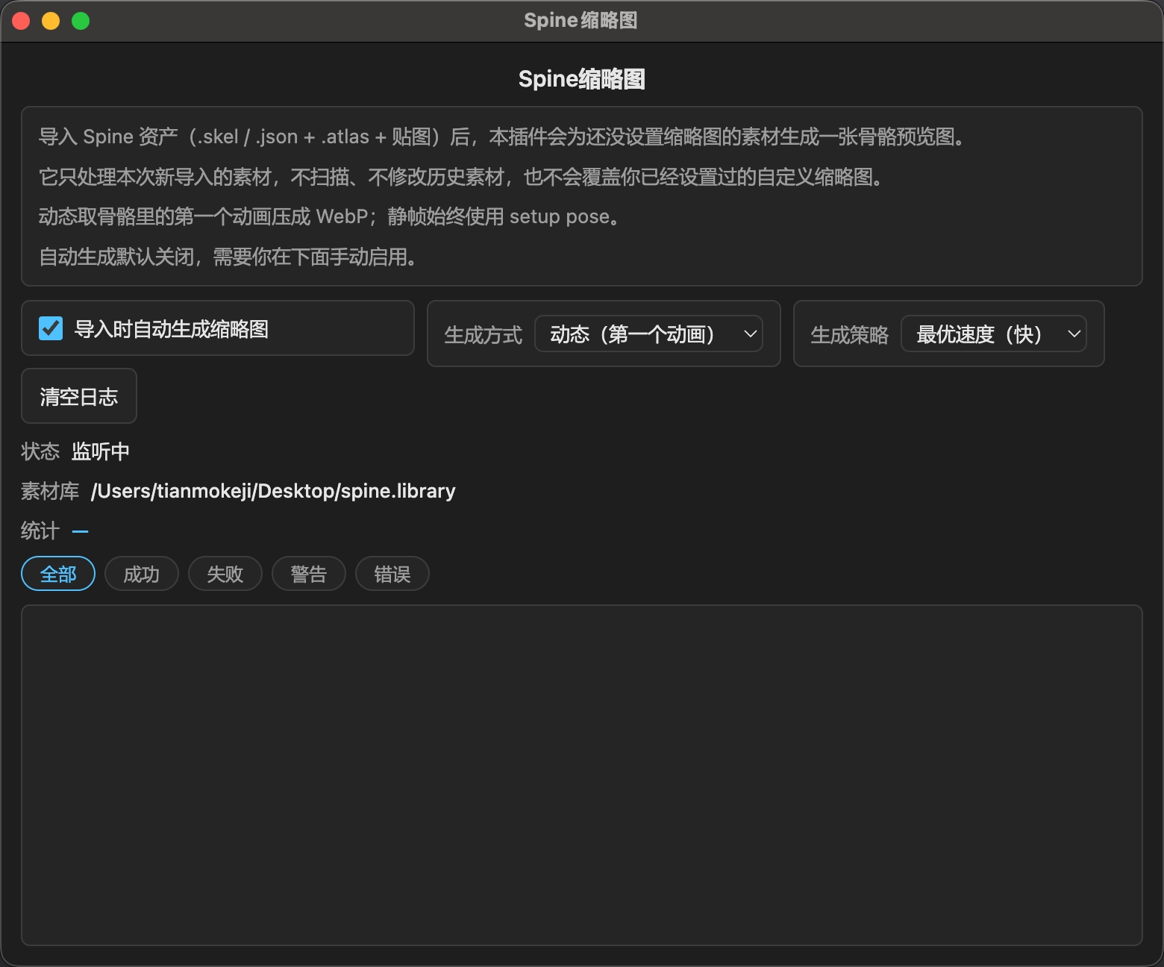This screenshot has width=1164, height=967.
Task: Filter logs by 成功
Action: click(142, 574)
